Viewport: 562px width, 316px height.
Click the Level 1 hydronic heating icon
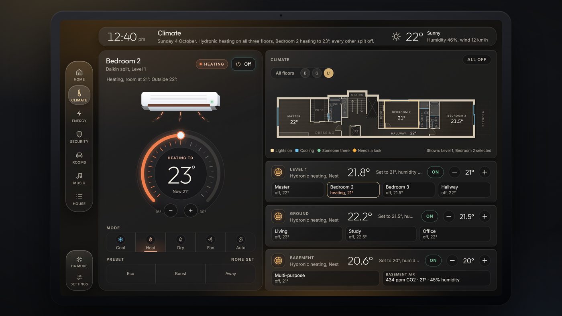click(x=278, y=172)
